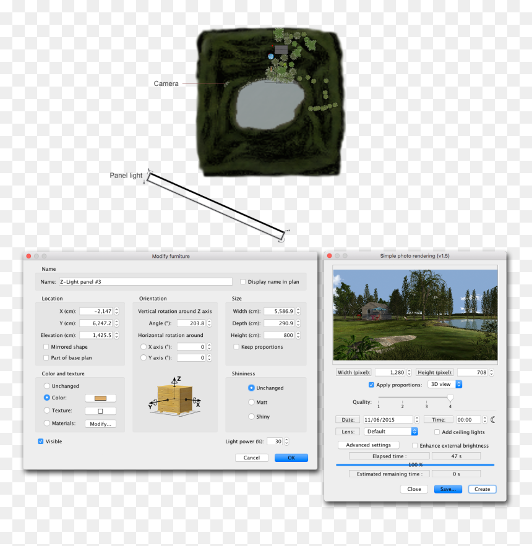Click the Width (pixel) input field

point(390,372)
